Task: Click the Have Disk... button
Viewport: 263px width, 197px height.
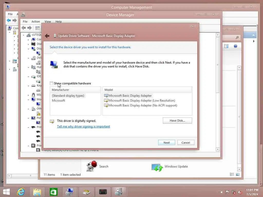Action: (x=177, y=121)
